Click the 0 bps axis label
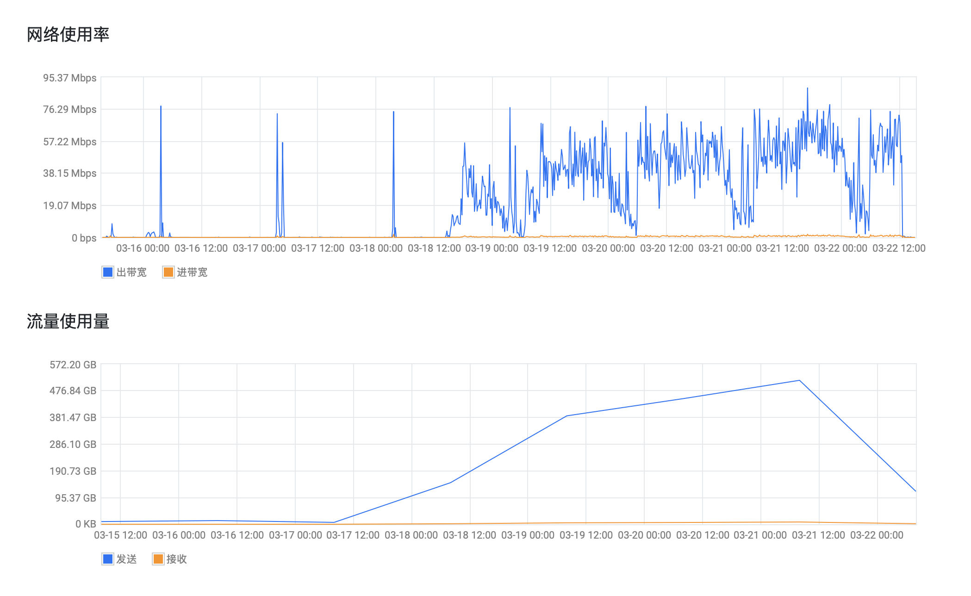This screenshot has width=971, height=596. [x=84, y=238]
